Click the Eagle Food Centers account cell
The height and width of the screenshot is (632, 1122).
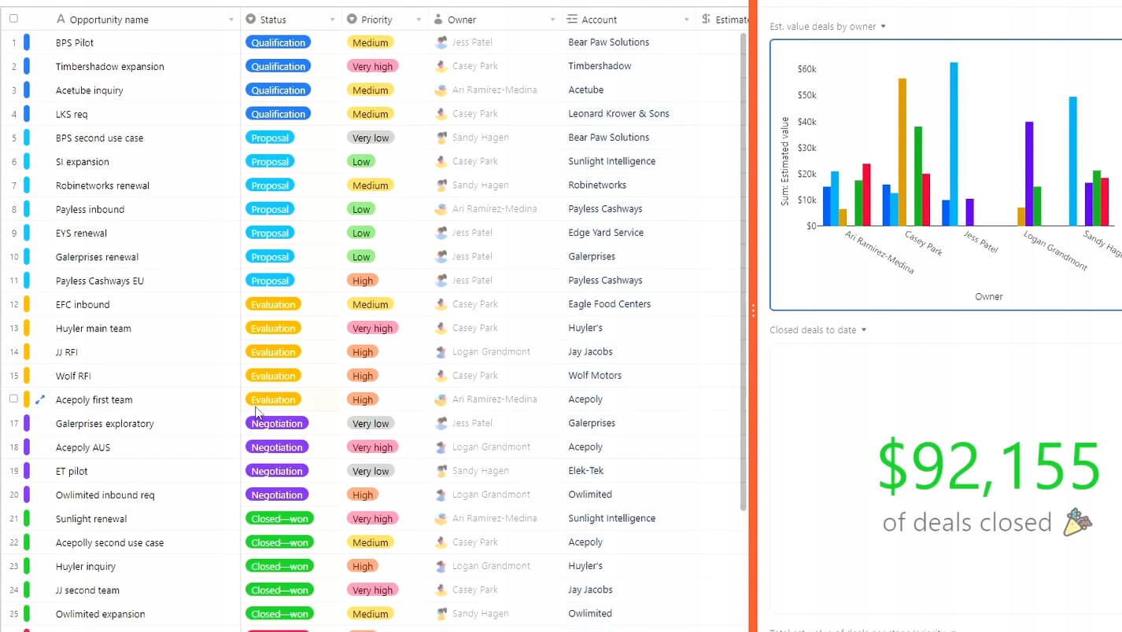coord(629,304)
